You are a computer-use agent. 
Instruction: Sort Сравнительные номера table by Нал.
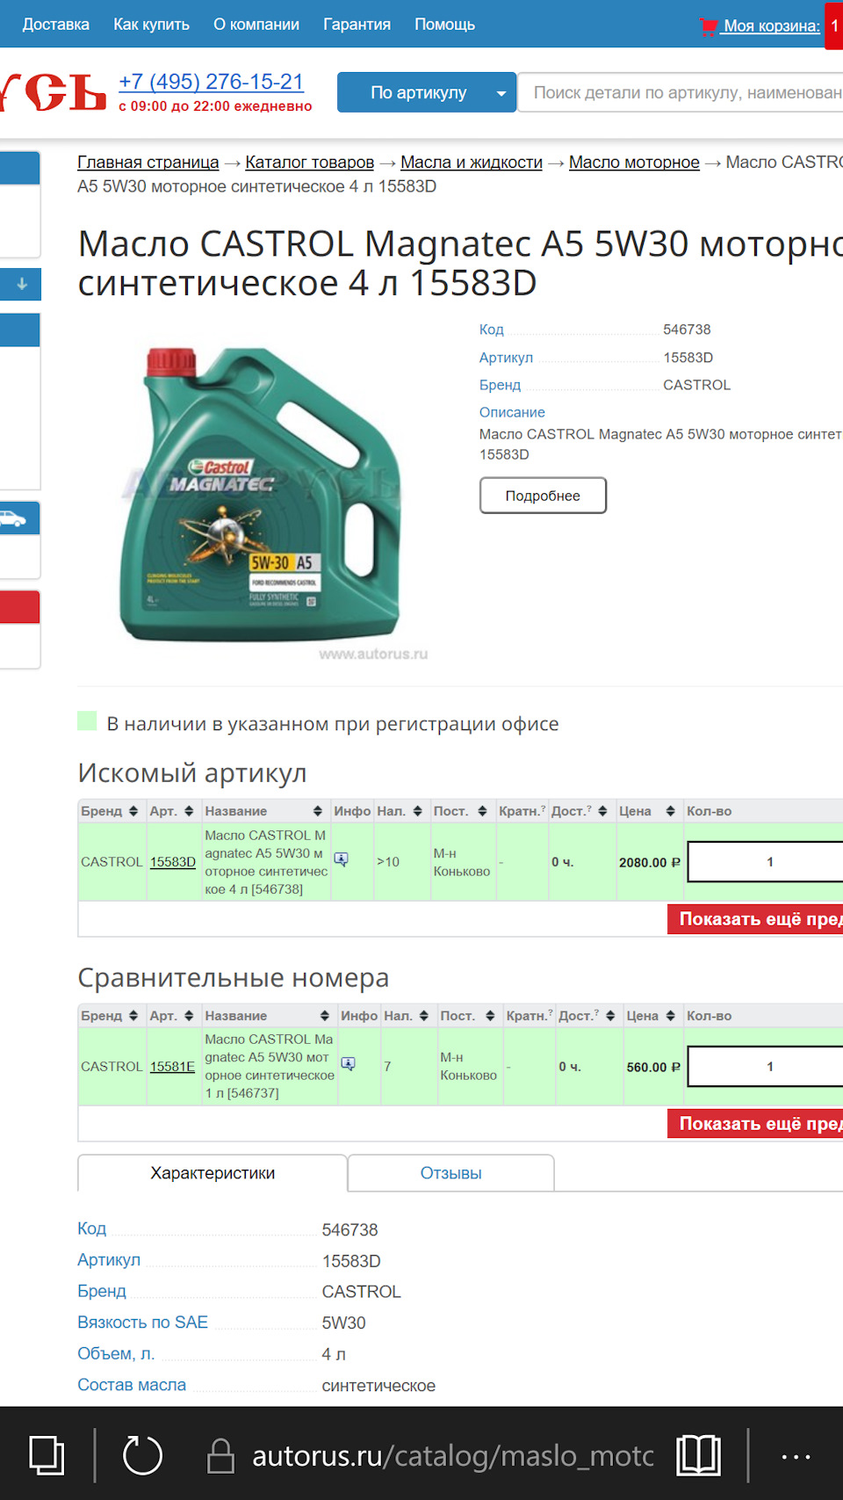pos(424,1016)
